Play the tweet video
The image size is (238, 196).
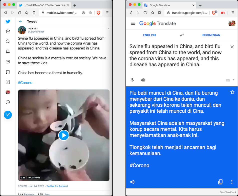(x=64, y=135)
